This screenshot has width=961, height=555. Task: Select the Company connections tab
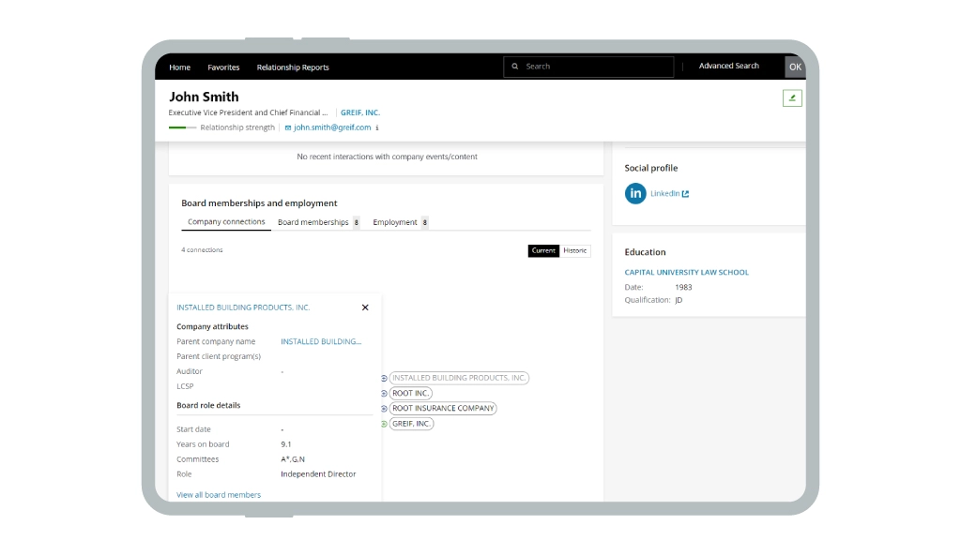[226, 222]
